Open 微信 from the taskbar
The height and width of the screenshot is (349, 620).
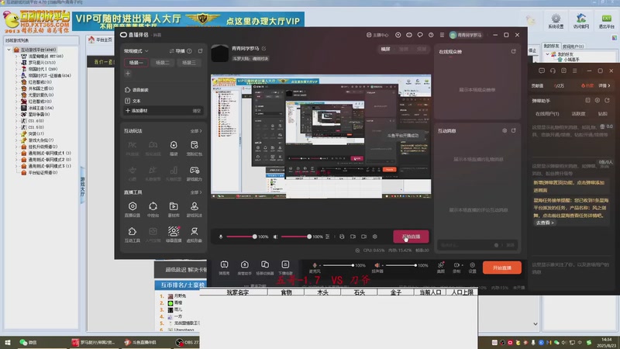[x=29, y=342]
